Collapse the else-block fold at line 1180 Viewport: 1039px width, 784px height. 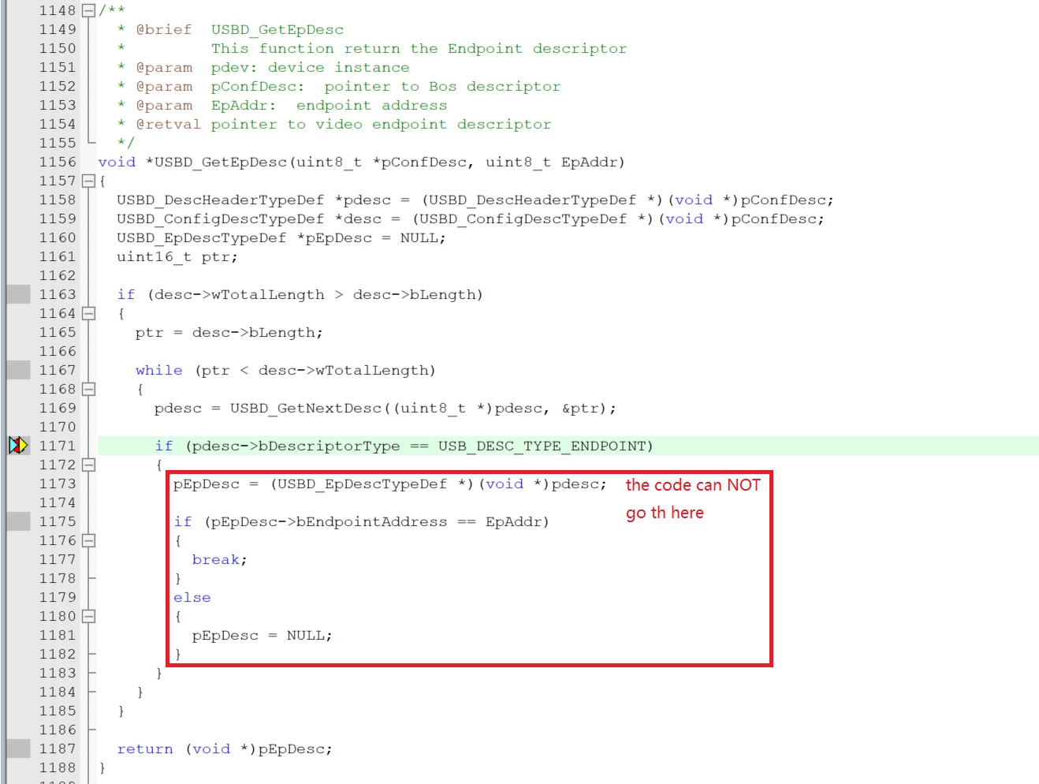(x=88, y=615)
